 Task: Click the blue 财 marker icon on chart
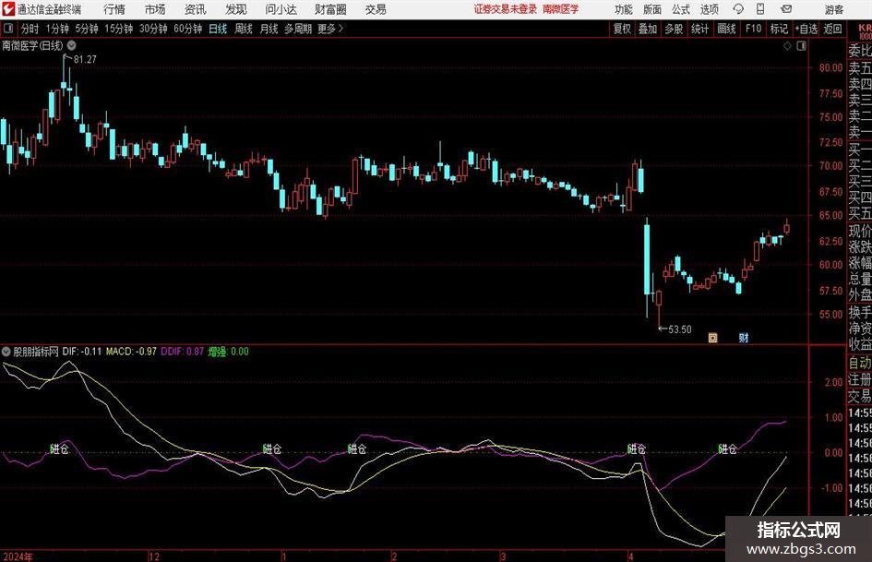tap(744, 338)
